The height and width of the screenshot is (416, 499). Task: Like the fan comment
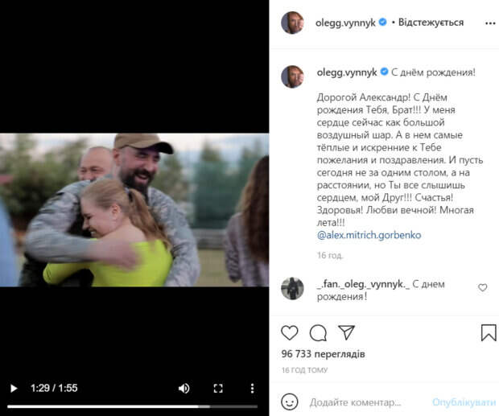[x=483, y=287]
